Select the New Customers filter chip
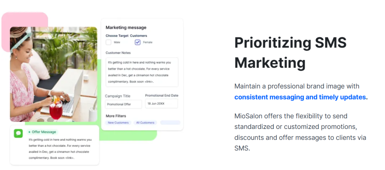The width and height of the screenshot is (385, 170). pyautogui.click(x=118, y=122)
